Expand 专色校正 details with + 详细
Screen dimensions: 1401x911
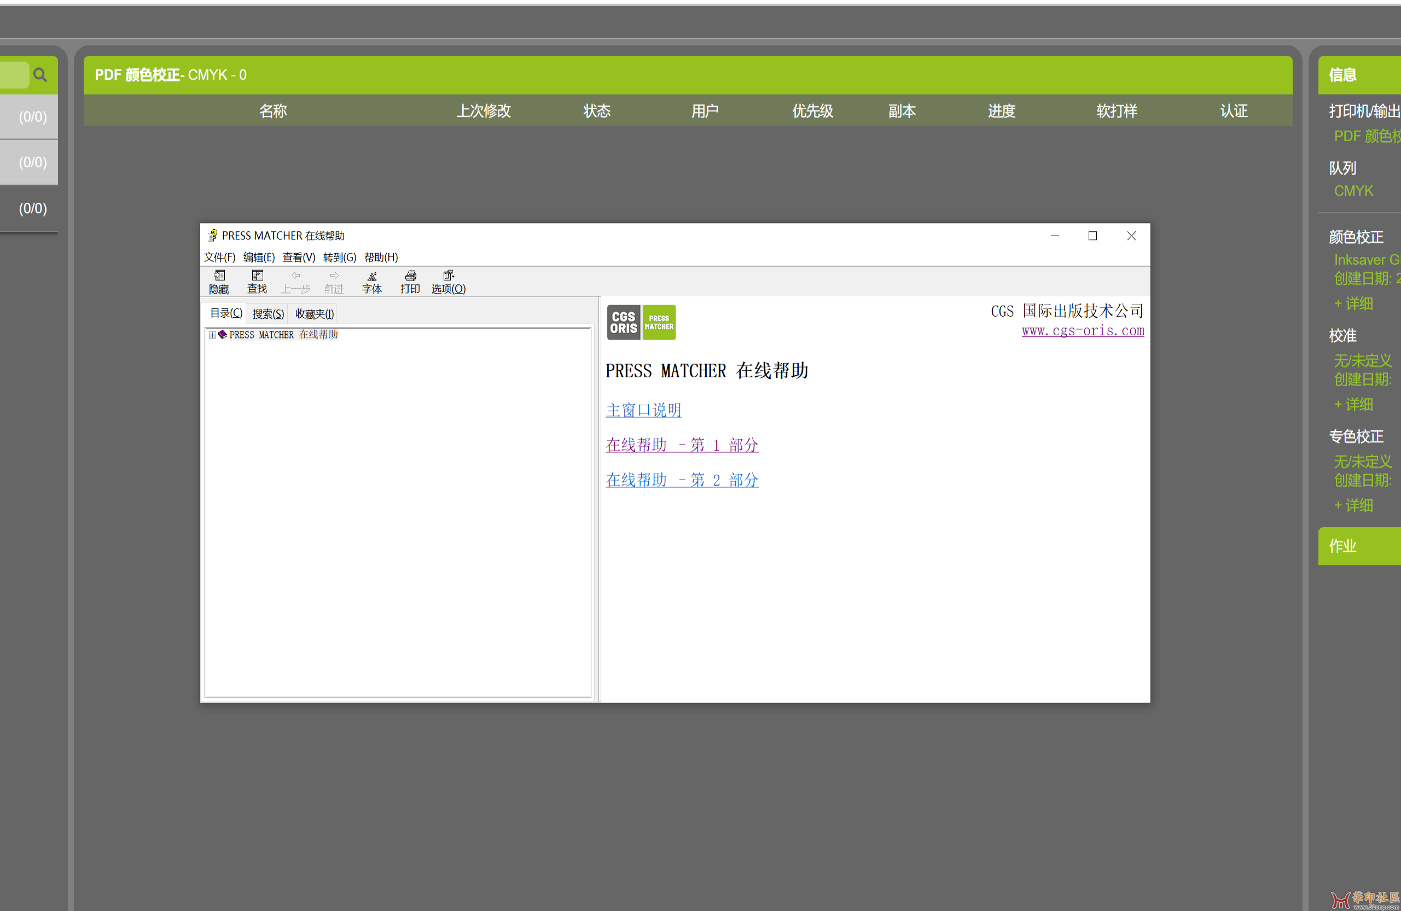pos(1353,505)
